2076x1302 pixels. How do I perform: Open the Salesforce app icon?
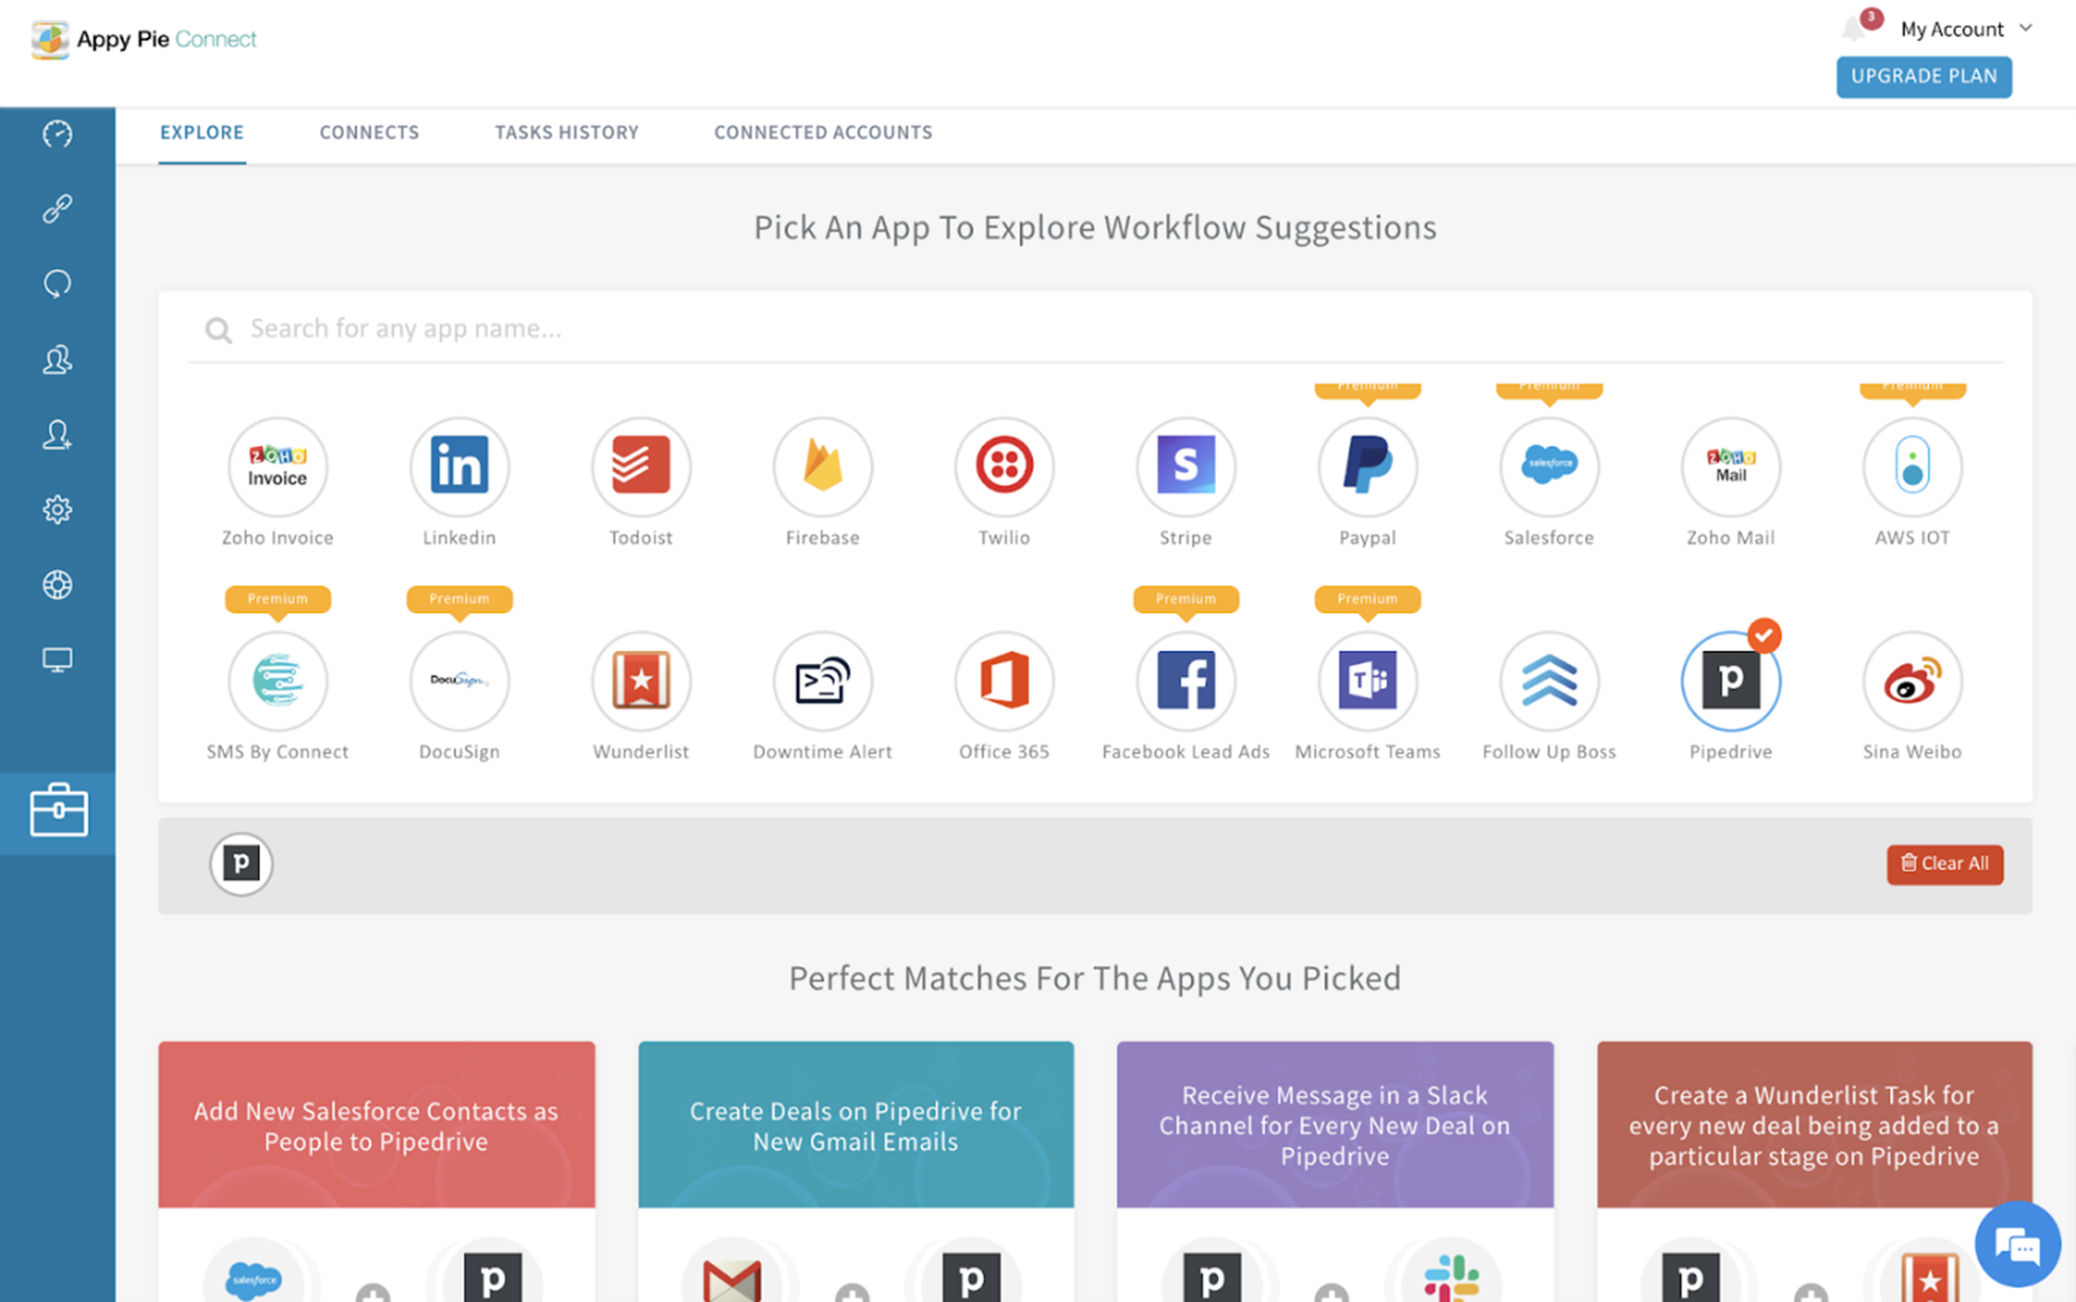(1548, 466)
